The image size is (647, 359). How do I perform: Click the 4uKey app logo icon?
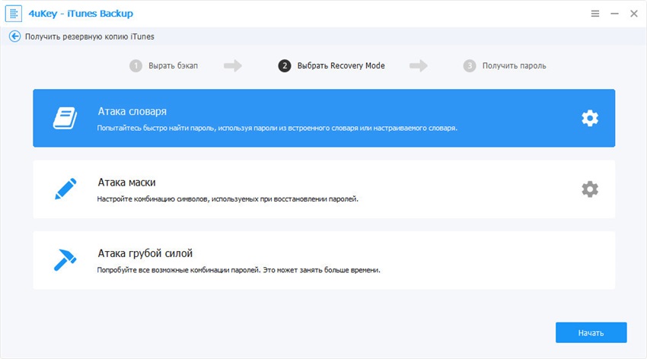pyautogui.click(x=14, y=14)
